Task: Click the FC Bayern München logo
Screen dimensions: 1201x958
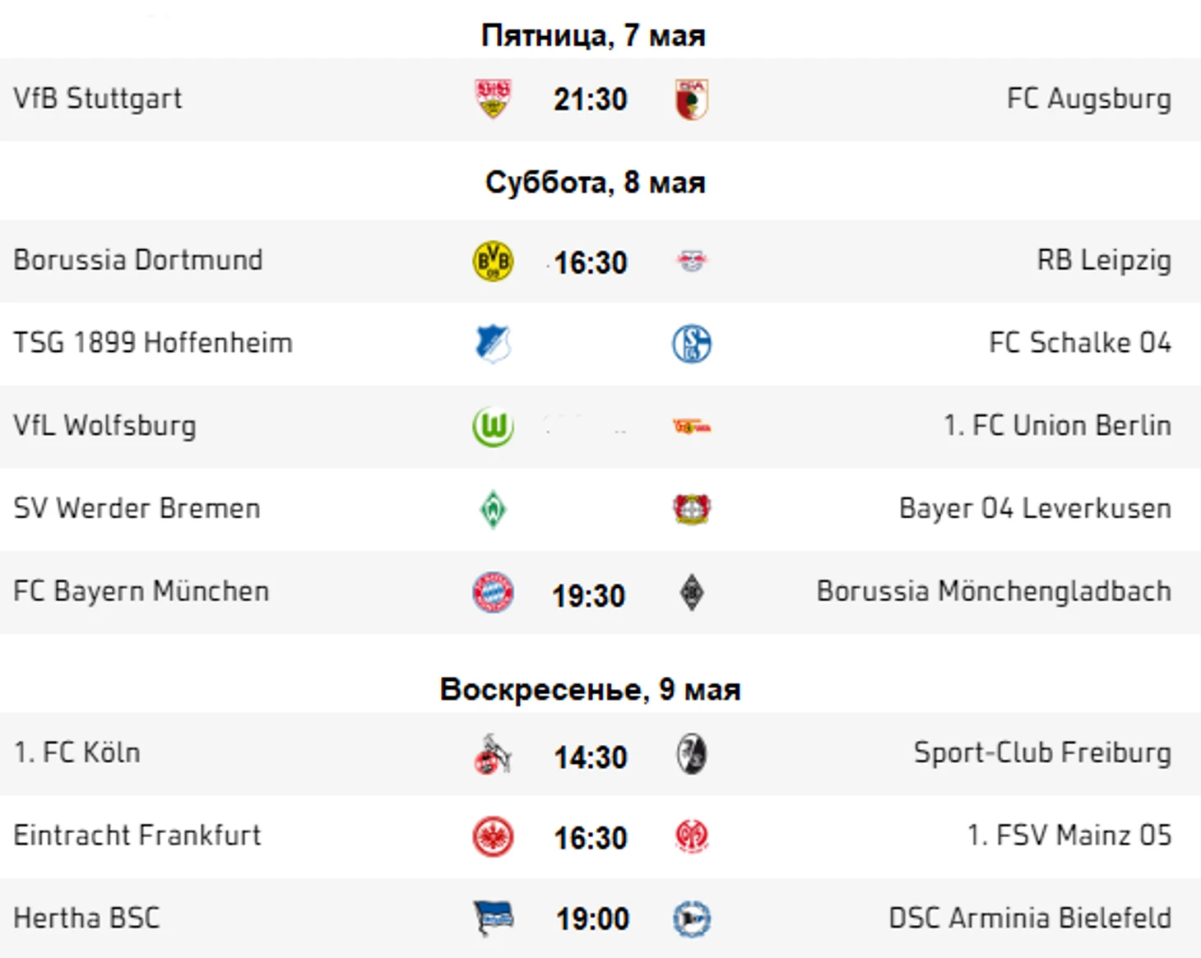Action: [x=493, y=592]
